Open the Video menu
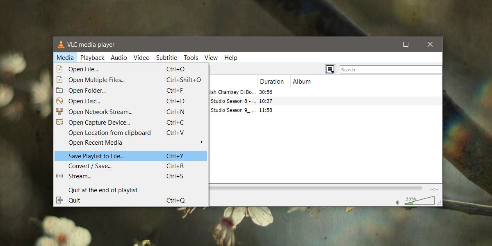Screen dimensions: 492x246 (x=141, y=57)
